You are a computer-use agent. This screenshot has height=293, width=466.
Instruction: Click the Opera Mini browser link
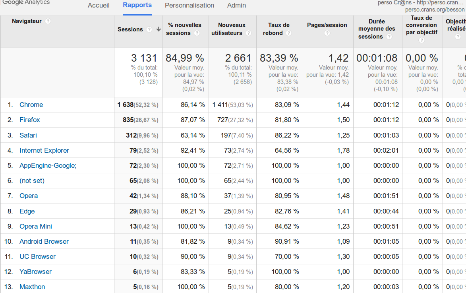[36, 226]
